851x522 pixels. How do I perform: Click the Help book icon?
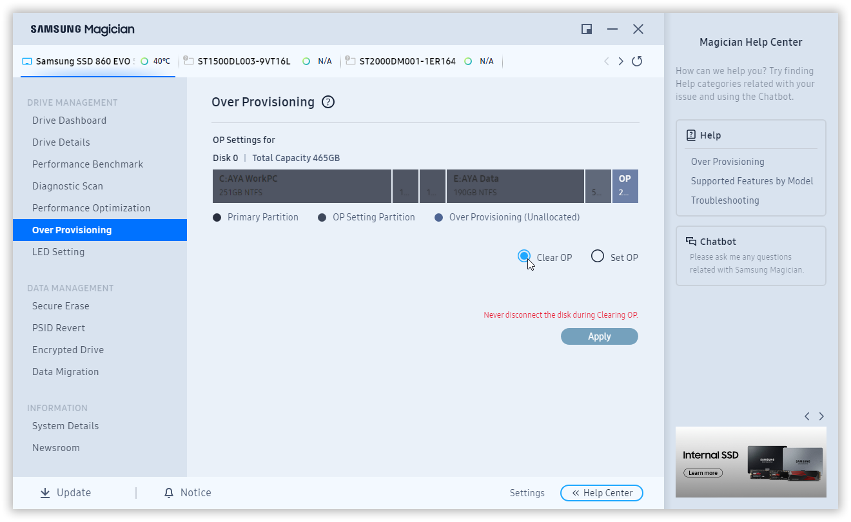coord(691,135)
